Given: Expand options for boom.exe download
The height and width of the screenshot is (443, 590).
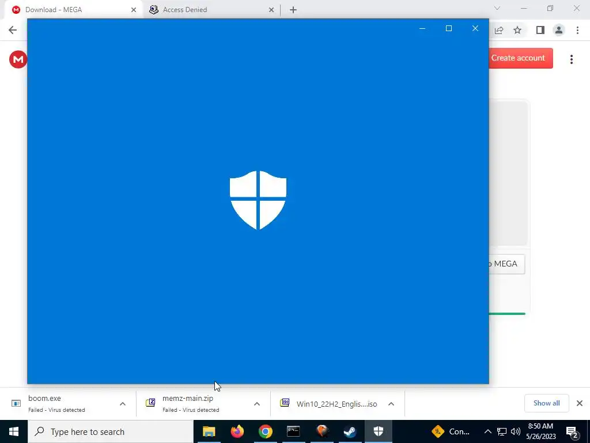Looking at the screenshot, I should coord(123,404).
